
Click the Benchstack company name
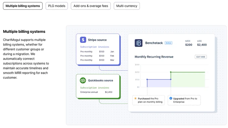pos(154,43)
